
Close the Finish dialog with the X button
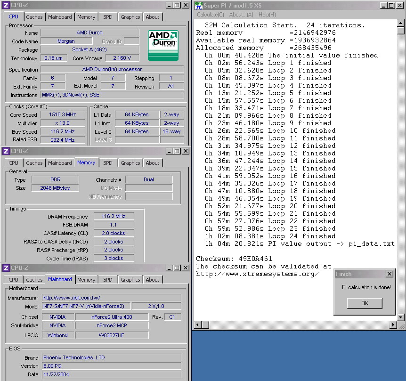(x=390, y=274)
